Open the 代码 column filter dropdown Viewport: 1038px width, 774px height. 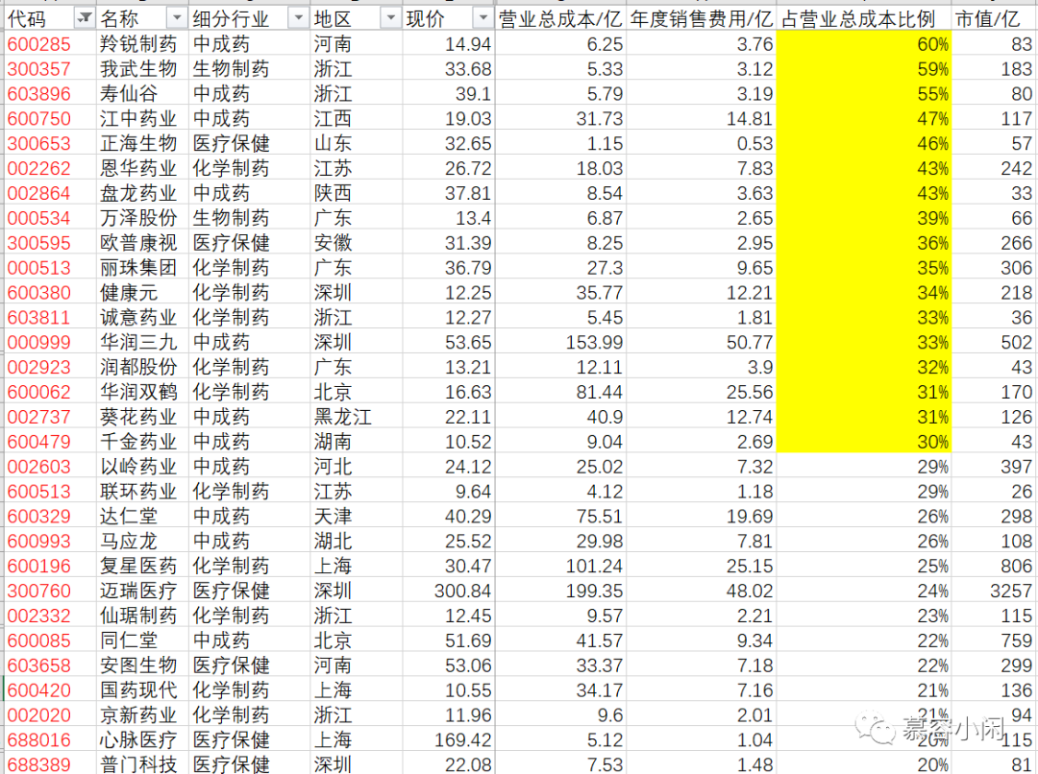85,18
